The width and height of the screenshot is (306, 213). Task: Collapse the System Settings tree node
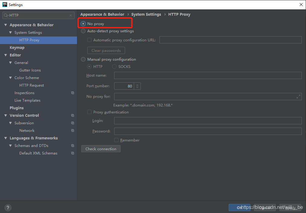coord(11,33)
